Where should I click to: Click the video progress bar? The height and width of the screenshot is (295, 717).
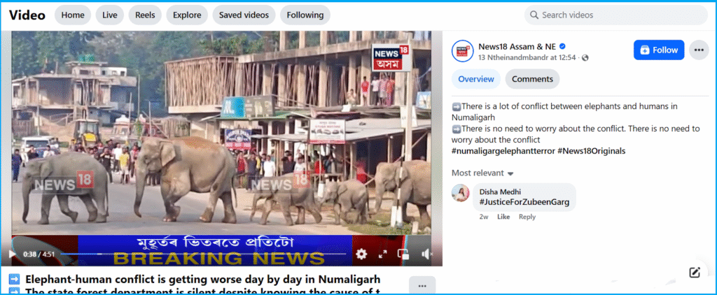(210, 254)
